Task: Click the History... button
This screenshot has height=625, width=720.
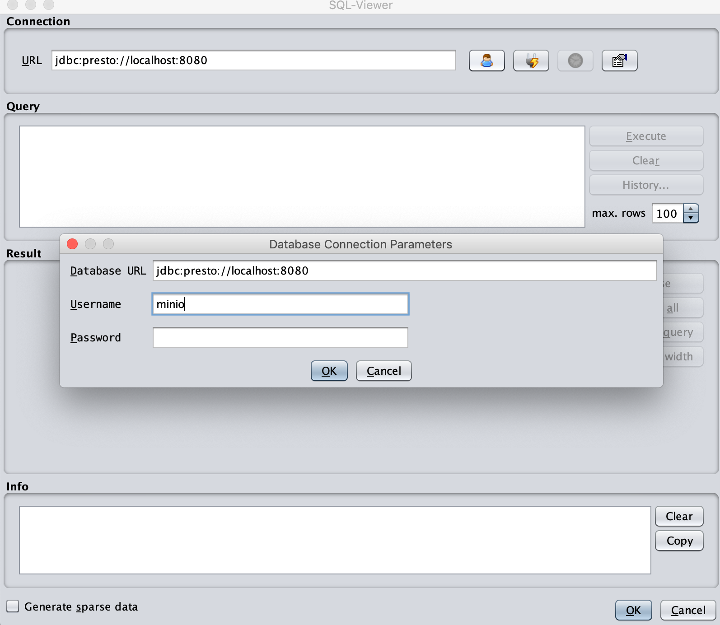Action: pos(645,185)
